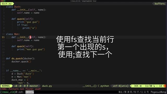
Task: Click the 'def __init__(self, name):' line in class Duck
Action: click(x=29, y=10)
